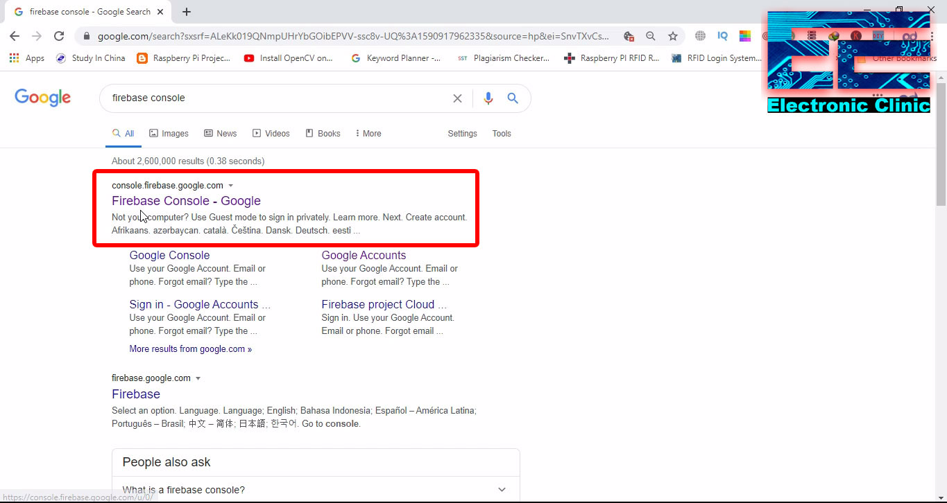Viewport: 947px width, 503px height.
Task: Switch to News search tab
Action: tap(220, 133)
